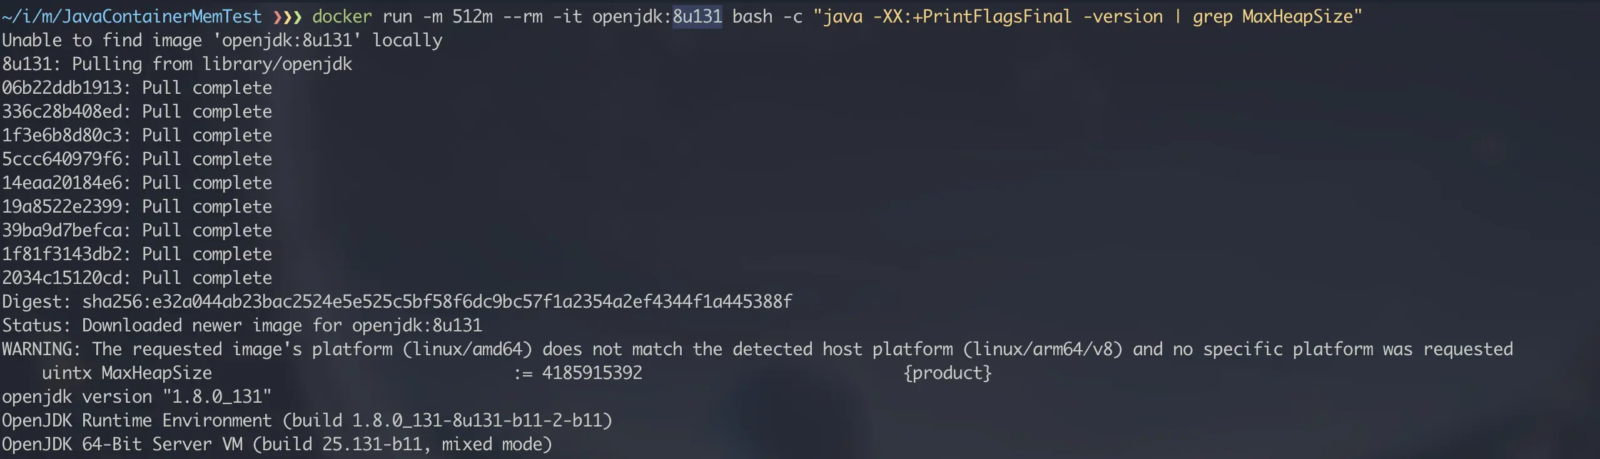The height and width of the screenshot is (459, 1600).
Task: Click openjdk version "1.8.0_131" line
Action: click(x=137, y=396)
